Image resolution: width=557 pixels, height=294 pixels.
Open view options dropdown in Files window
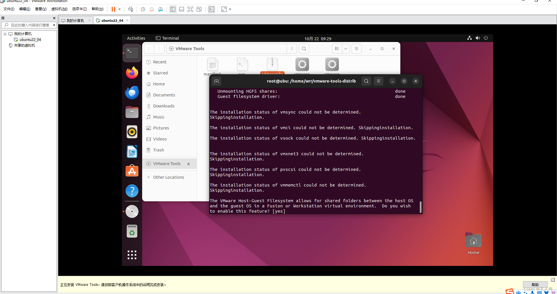pyautogui.click(x=346, y=49)
